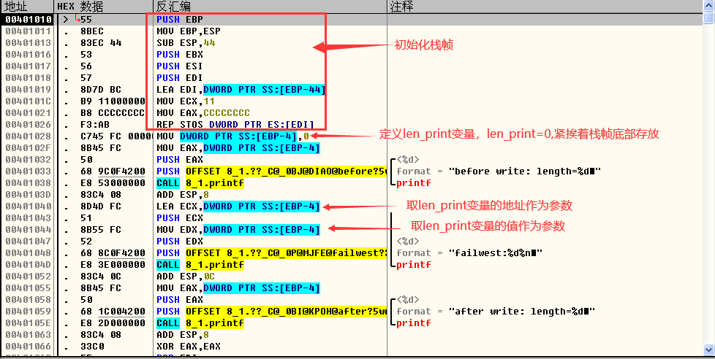Screen dimensions: 715x359
Task: Click hex bytes 83EC 44
Action: 101,43
